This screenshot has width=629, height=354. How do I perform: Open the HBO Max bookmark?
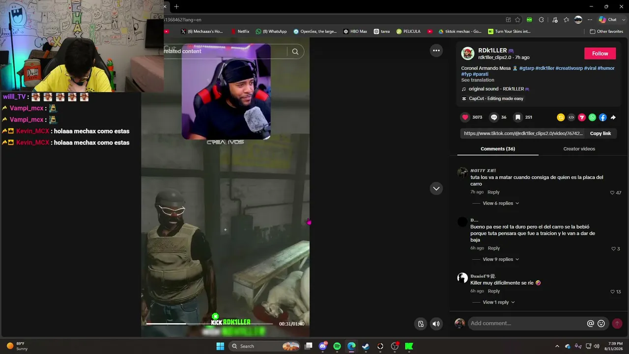tap(355, 31)
